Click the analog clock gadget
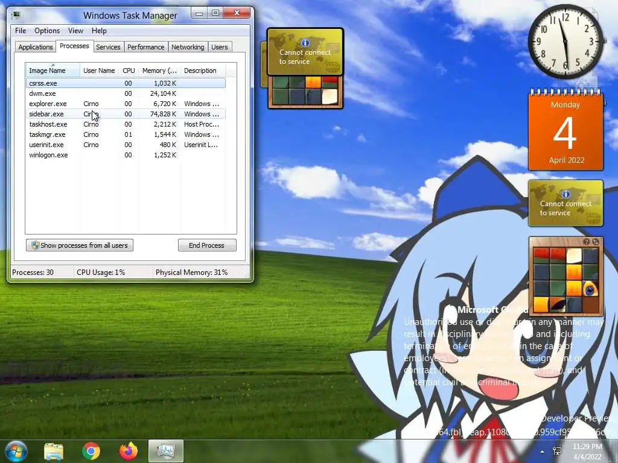Viewport: 618px width, 463px height. 566,42
